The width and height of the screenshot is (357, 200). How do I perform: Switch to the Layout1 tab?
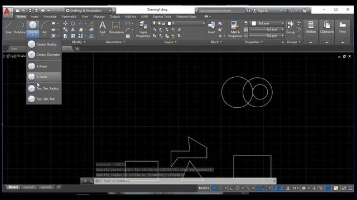tap(29, 187)
